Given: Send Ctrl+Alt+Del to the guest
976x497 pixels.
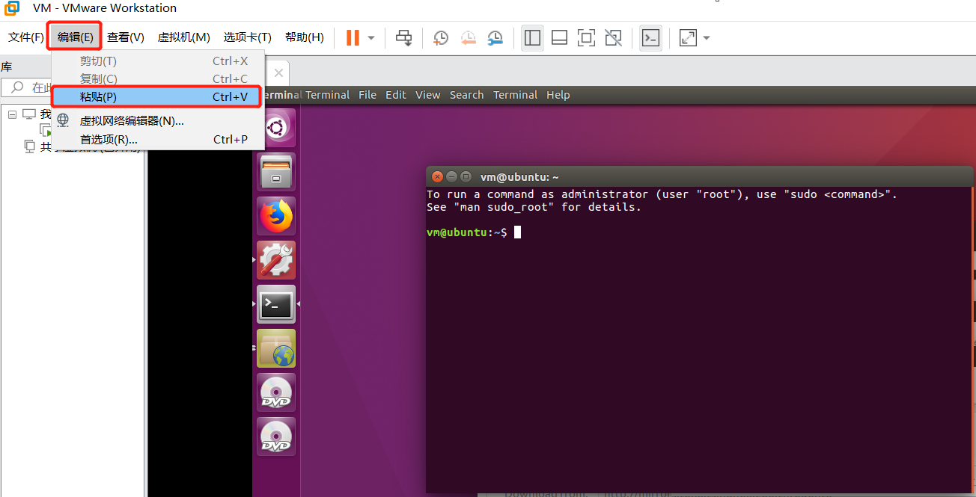Looking at the screenshot, I should [x=403, y=37].
